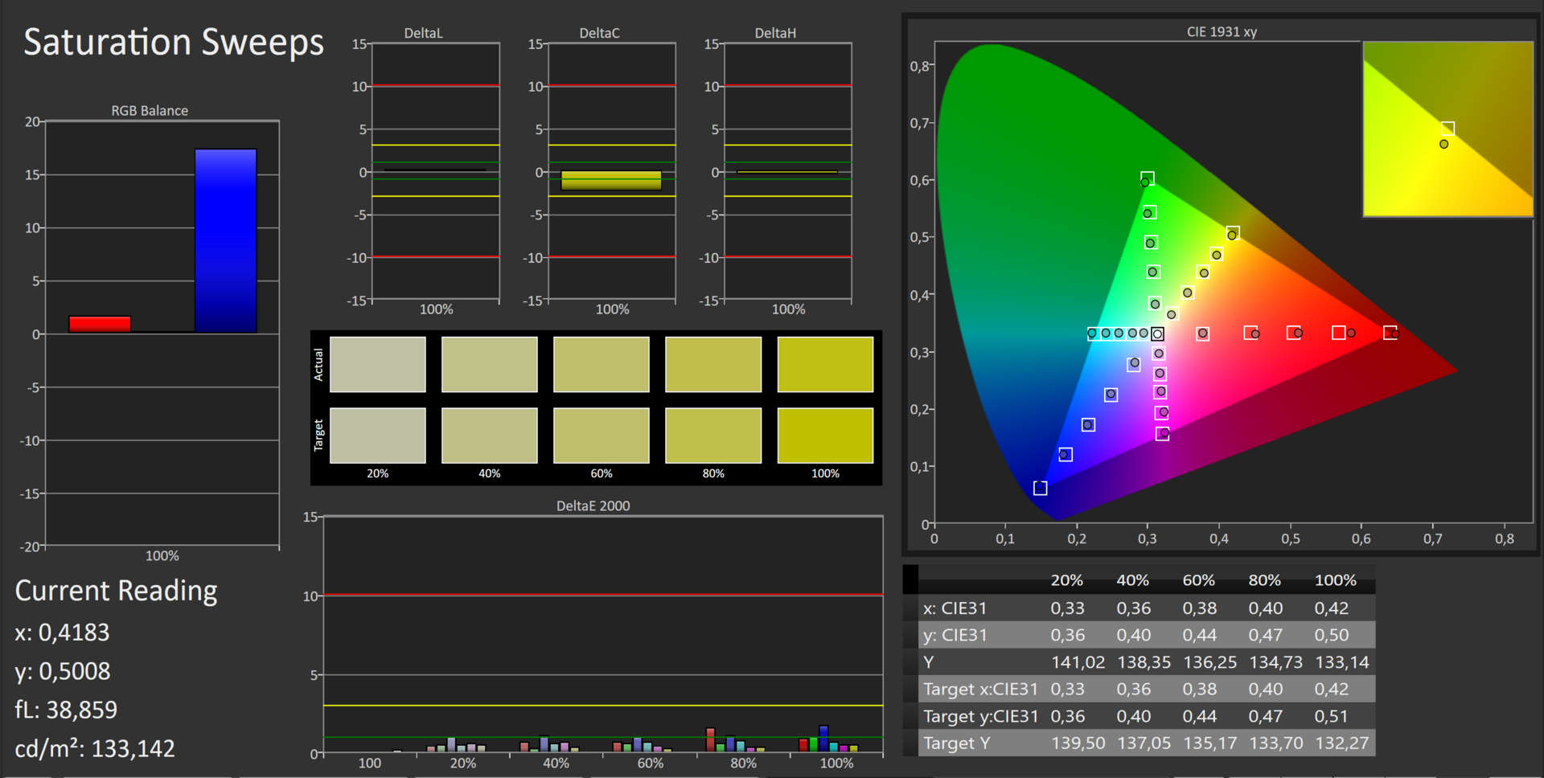The width and height of the screenshot is (1544, 778).
Task: Click the Target Y row label
Action: [x=956, y=743]
